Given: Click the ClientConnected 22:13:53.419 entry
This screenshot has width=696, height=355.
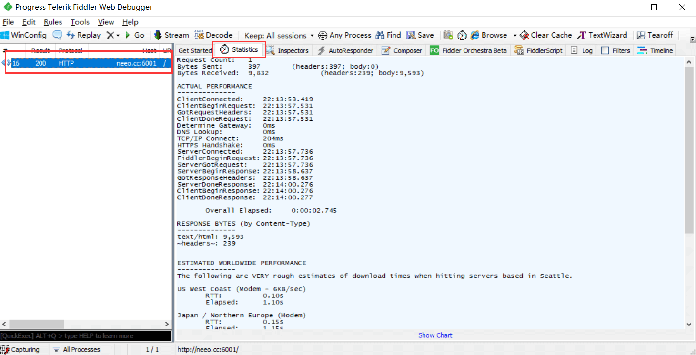Looking at the screenshot, I should click(x=245, y=99).
